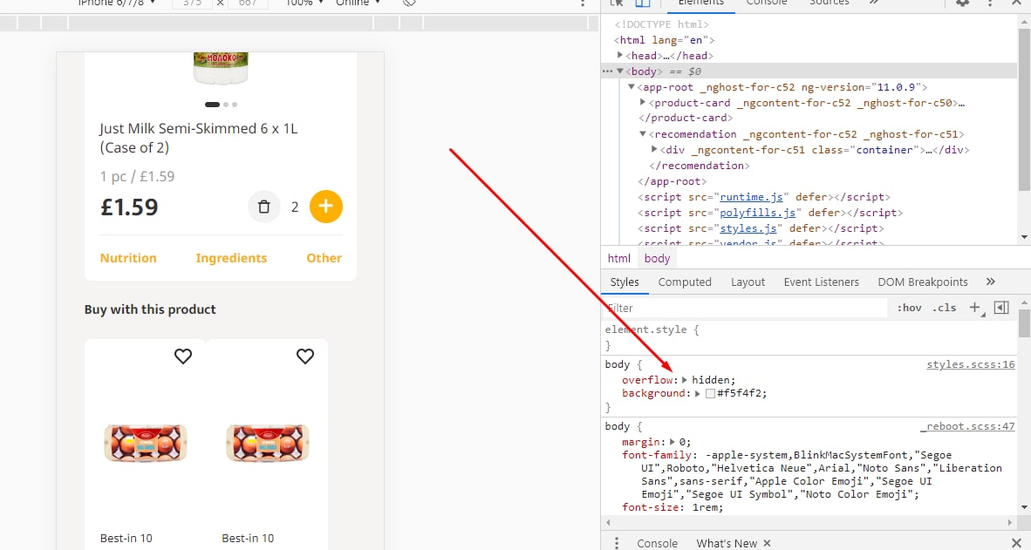Viewport: 1031px width, 550px height.
Task: Expand the margin shorthand property
Action: [x=672, y=442]
